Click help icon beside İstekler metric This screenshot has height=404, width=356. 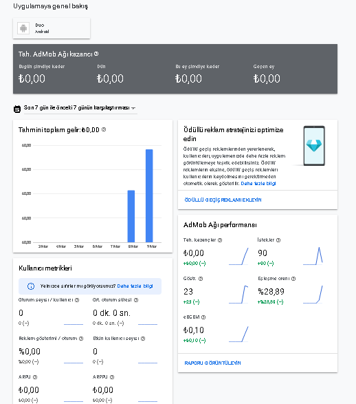[x=278, y=240]
